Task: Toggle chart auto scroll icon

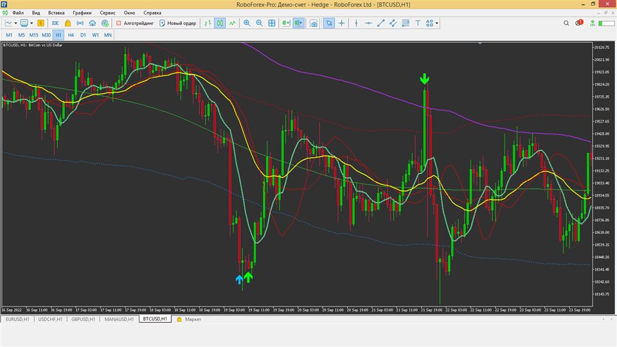Action: point(286,23)
